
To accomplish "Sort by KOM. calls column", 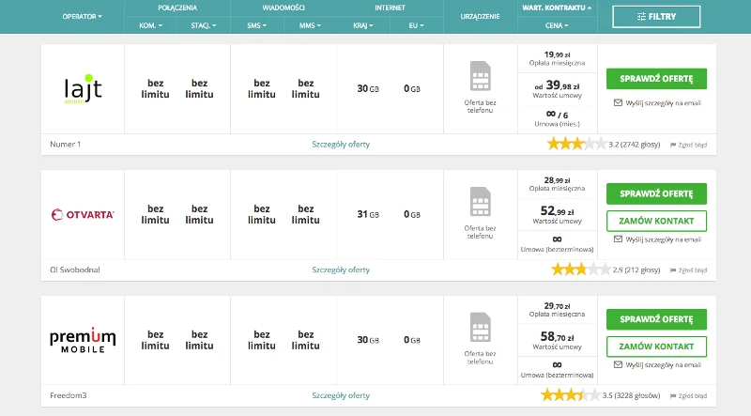I will [151, 25].
